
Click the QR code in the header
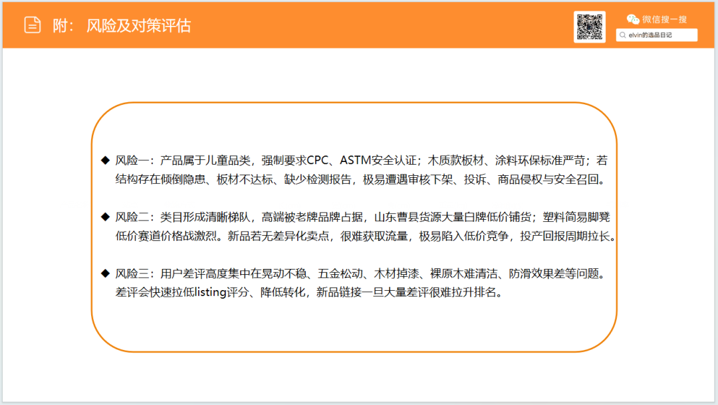(589, 27)
